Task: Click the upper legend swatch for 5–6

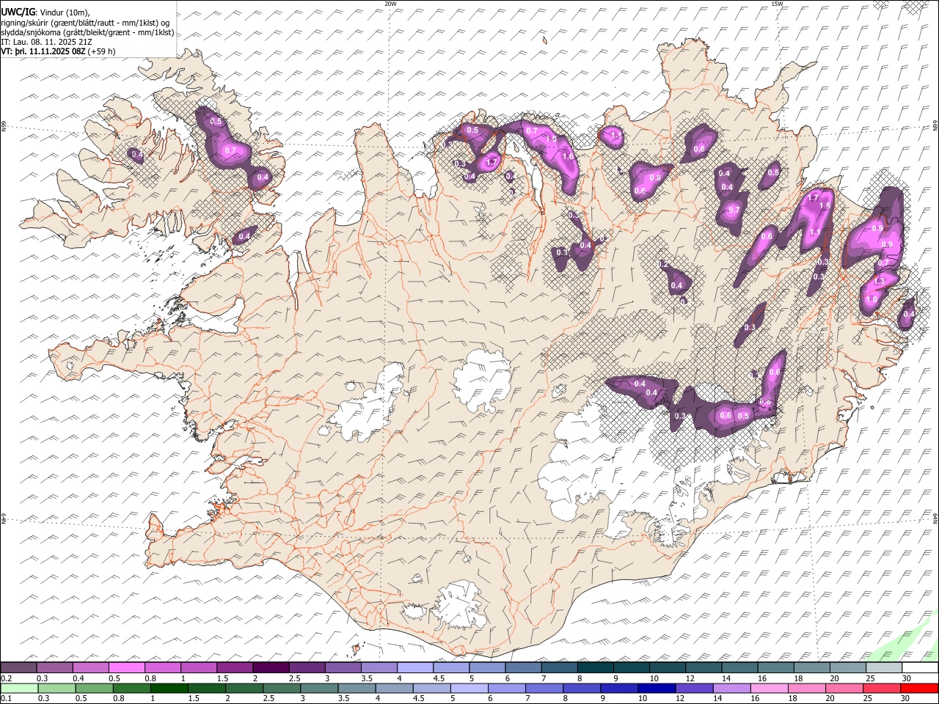Action: tap(487, 667)
